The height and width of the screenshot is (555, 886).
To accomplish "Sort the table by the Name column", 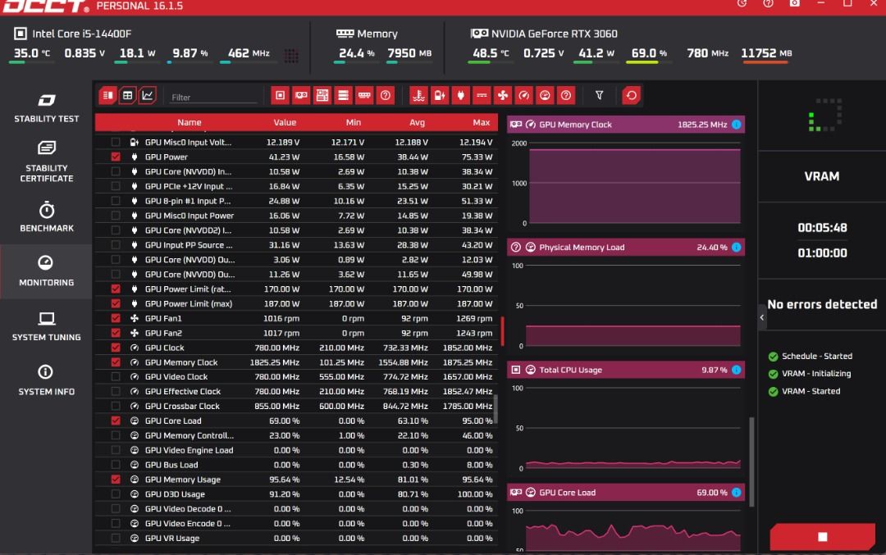I will click(x=190, y=122).
